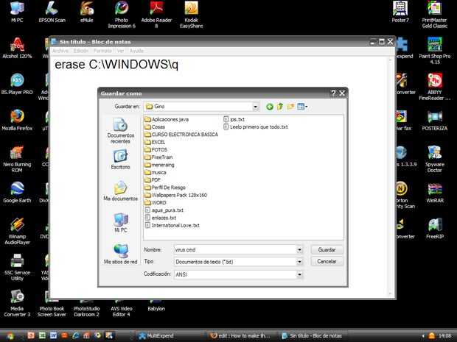457x342 pixels.
Task: Select the meneaing folder
Action: (x=160, y=165)
